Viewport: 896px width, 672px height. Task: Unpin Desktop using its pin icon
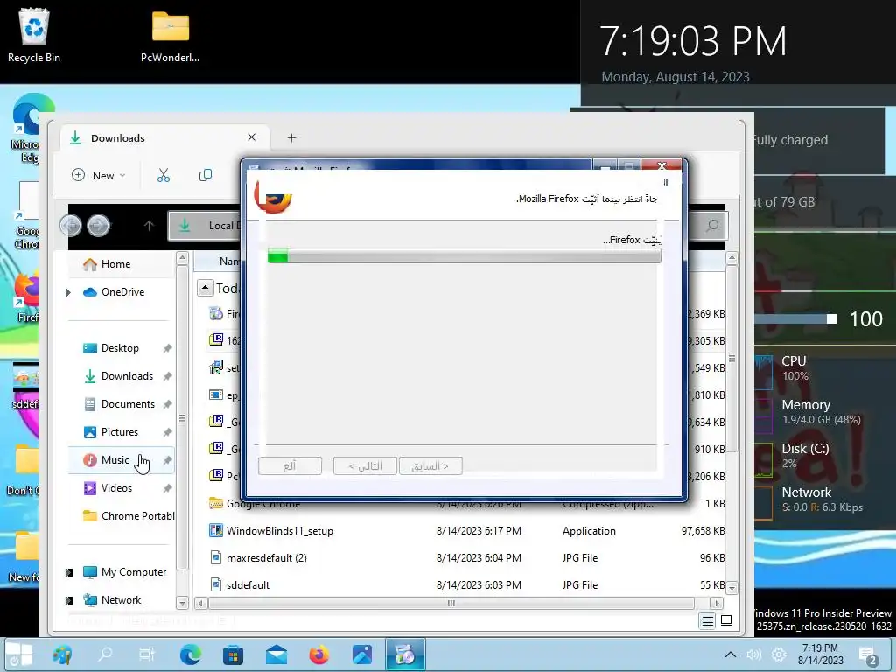click(167, 348)
